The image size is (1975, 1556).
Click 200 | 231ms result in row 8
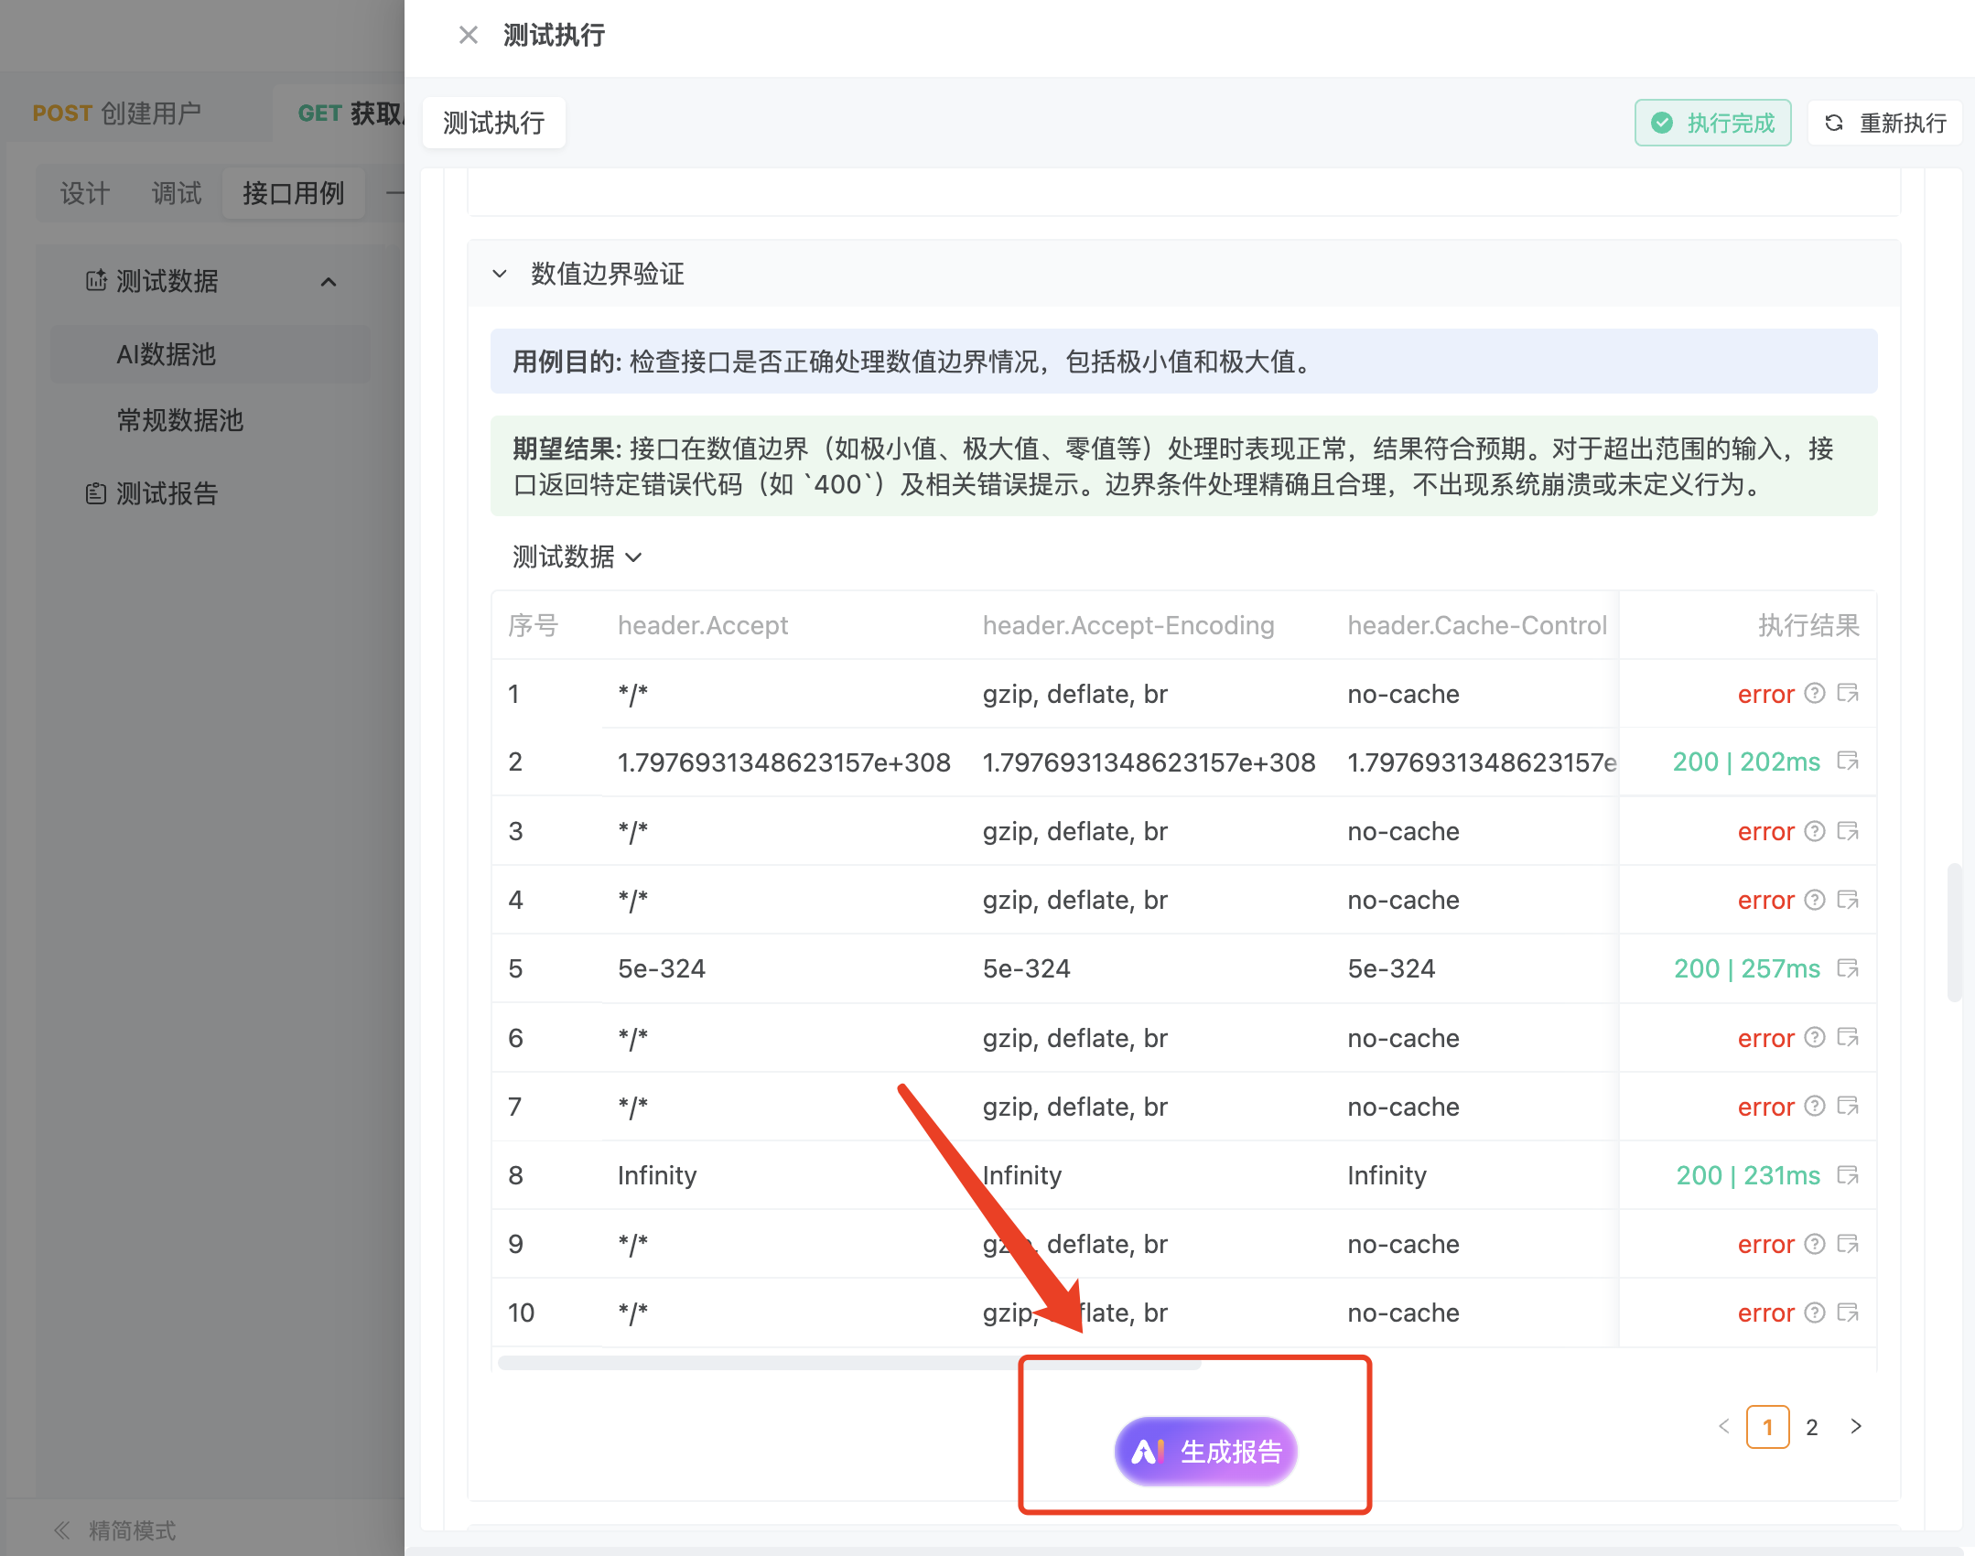click(x=1748, y=1175)
